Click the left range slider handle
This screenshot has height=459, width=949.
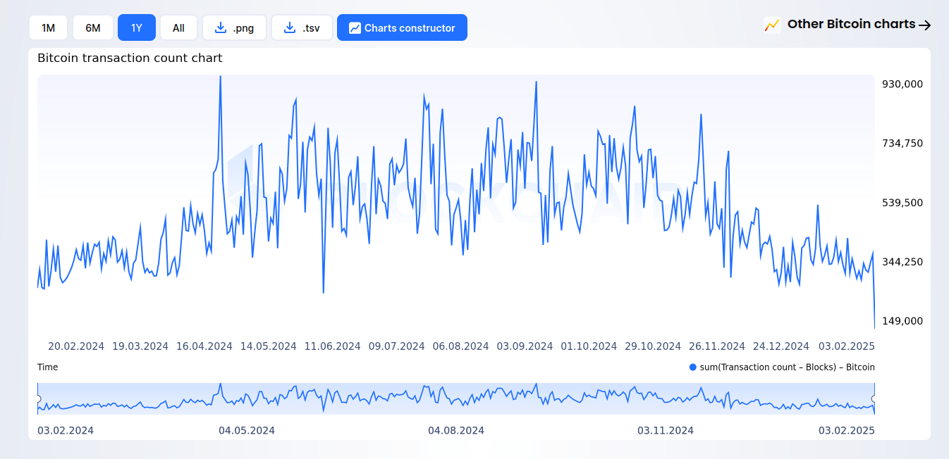point(38,399)
